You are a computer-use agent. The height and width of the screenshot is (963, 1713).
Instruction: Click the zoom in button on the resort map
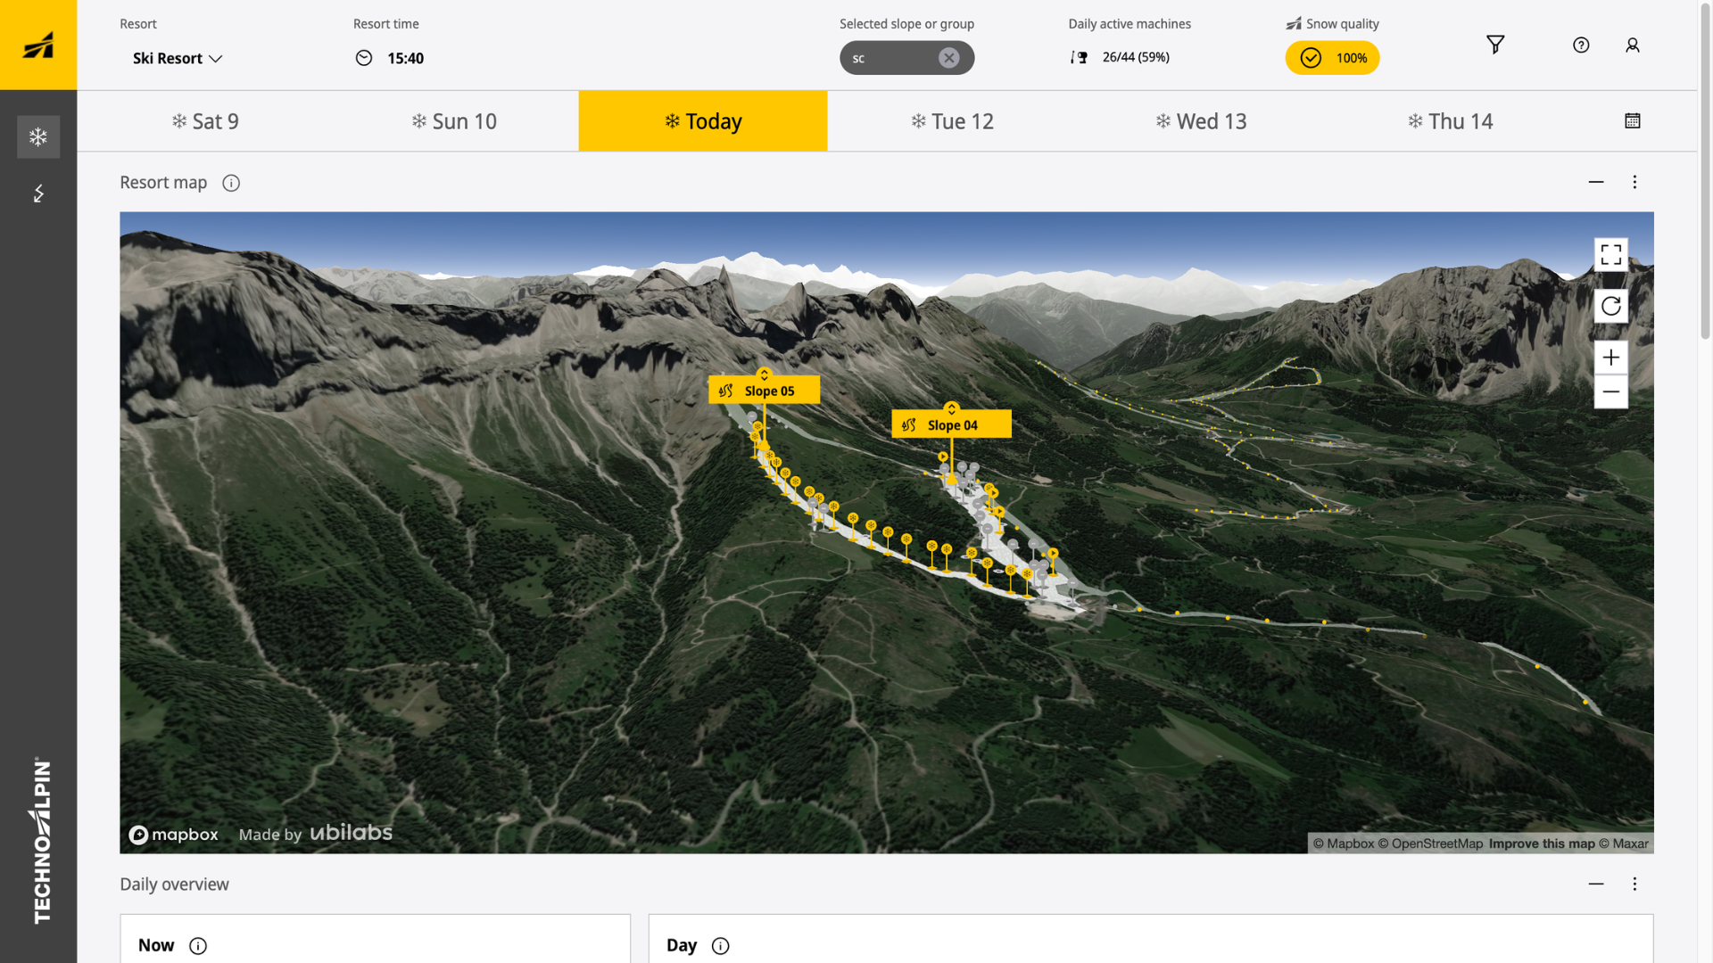1610,357
